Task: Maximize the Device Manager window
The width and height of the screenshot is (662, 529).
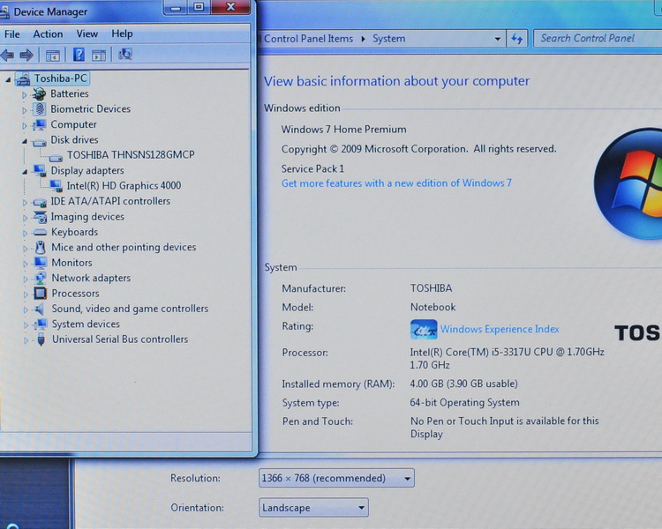Action: (199, 7)
